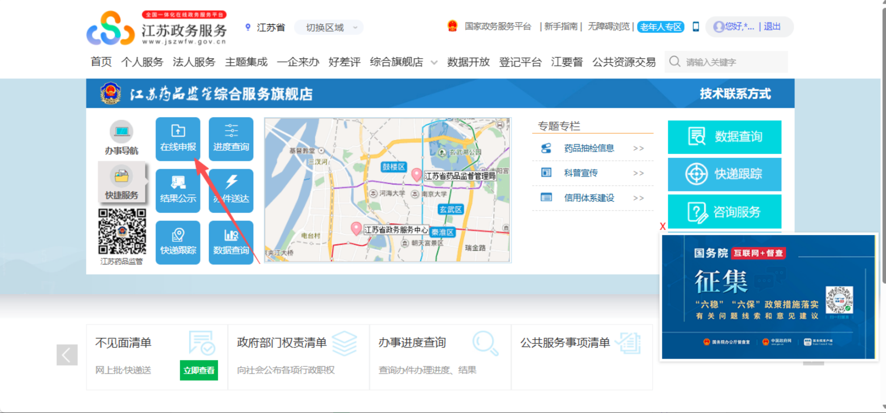
Task: Click the 国家政务服务平台 link
Action: pos(498,27)
